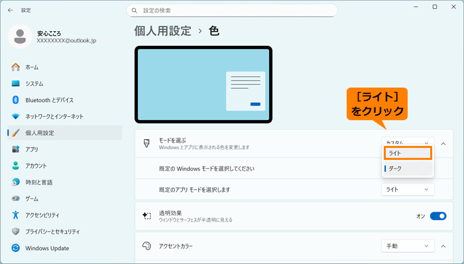Click 既定の Windows モードを選択してください text
Image resolution: width=464 pixels, height=264 pixels.
[207, 168]
